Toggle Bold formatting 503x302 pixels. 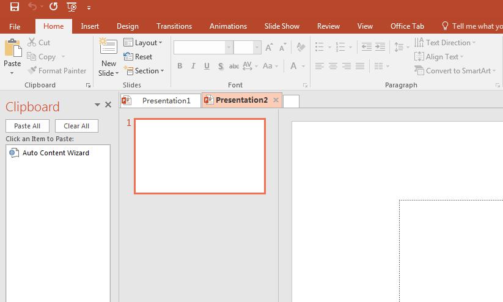pyautogui.click(x=180, y=66)
